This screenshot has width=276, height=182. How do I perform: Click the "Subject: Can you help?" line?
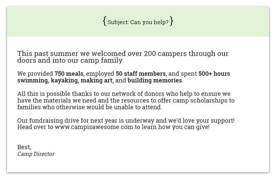(138, 22)
